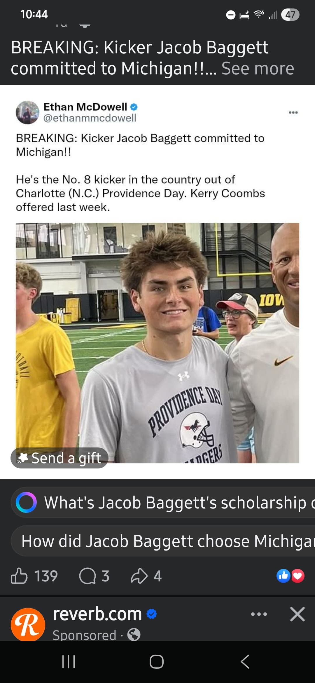Tap the Share arrow icon
This screenshot has height=683, width=315.
[x=139, y=576]
